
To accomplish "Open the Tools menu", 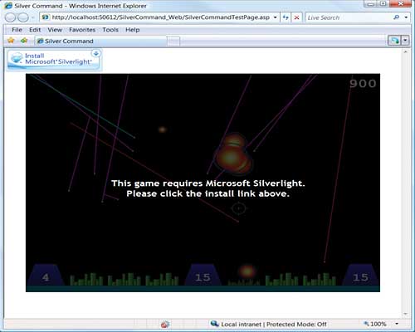I will point(110,30).
